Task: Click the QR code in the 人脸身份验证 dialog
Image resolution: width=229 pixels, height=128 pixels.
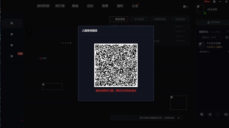Action: tap(116, 65)
